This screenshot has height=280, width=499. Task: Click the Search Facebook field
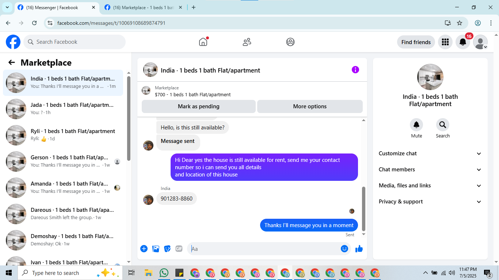pos(75,42)
